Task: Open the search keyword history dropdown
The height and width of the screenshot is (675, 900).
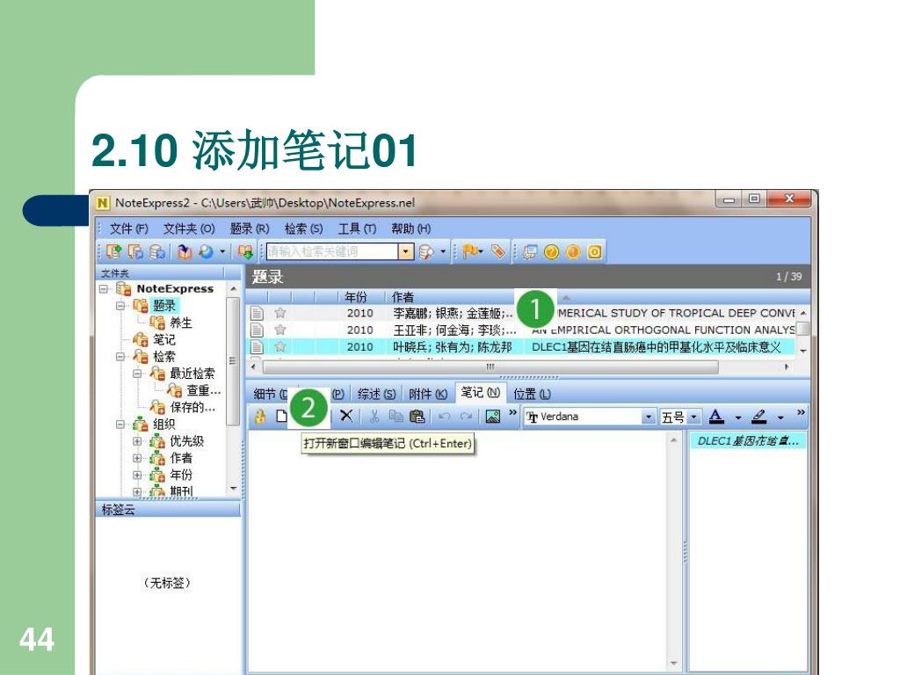Action: coord(406,251)
